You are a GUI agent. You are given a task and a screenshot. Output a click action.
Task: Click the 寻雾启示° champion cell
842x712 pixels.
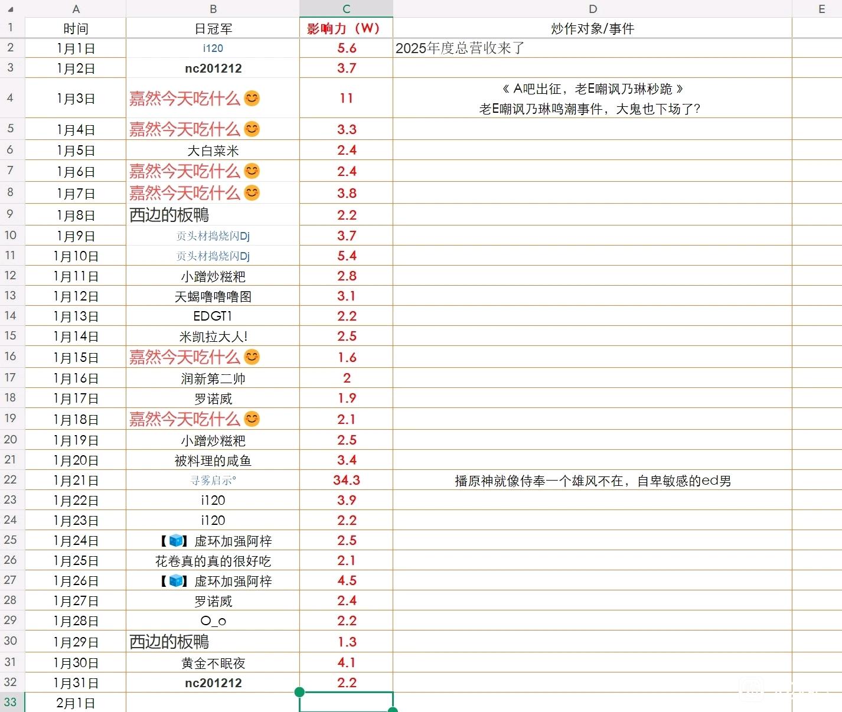213,480
